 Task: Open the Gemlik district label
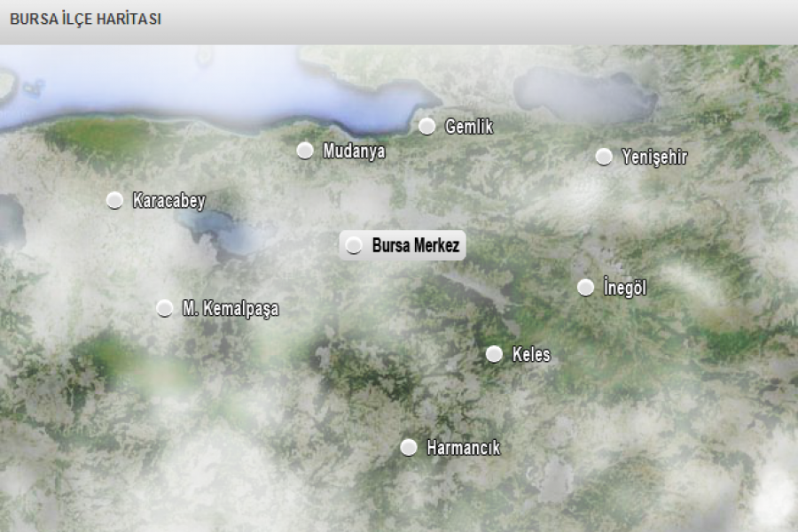(469, 127)
